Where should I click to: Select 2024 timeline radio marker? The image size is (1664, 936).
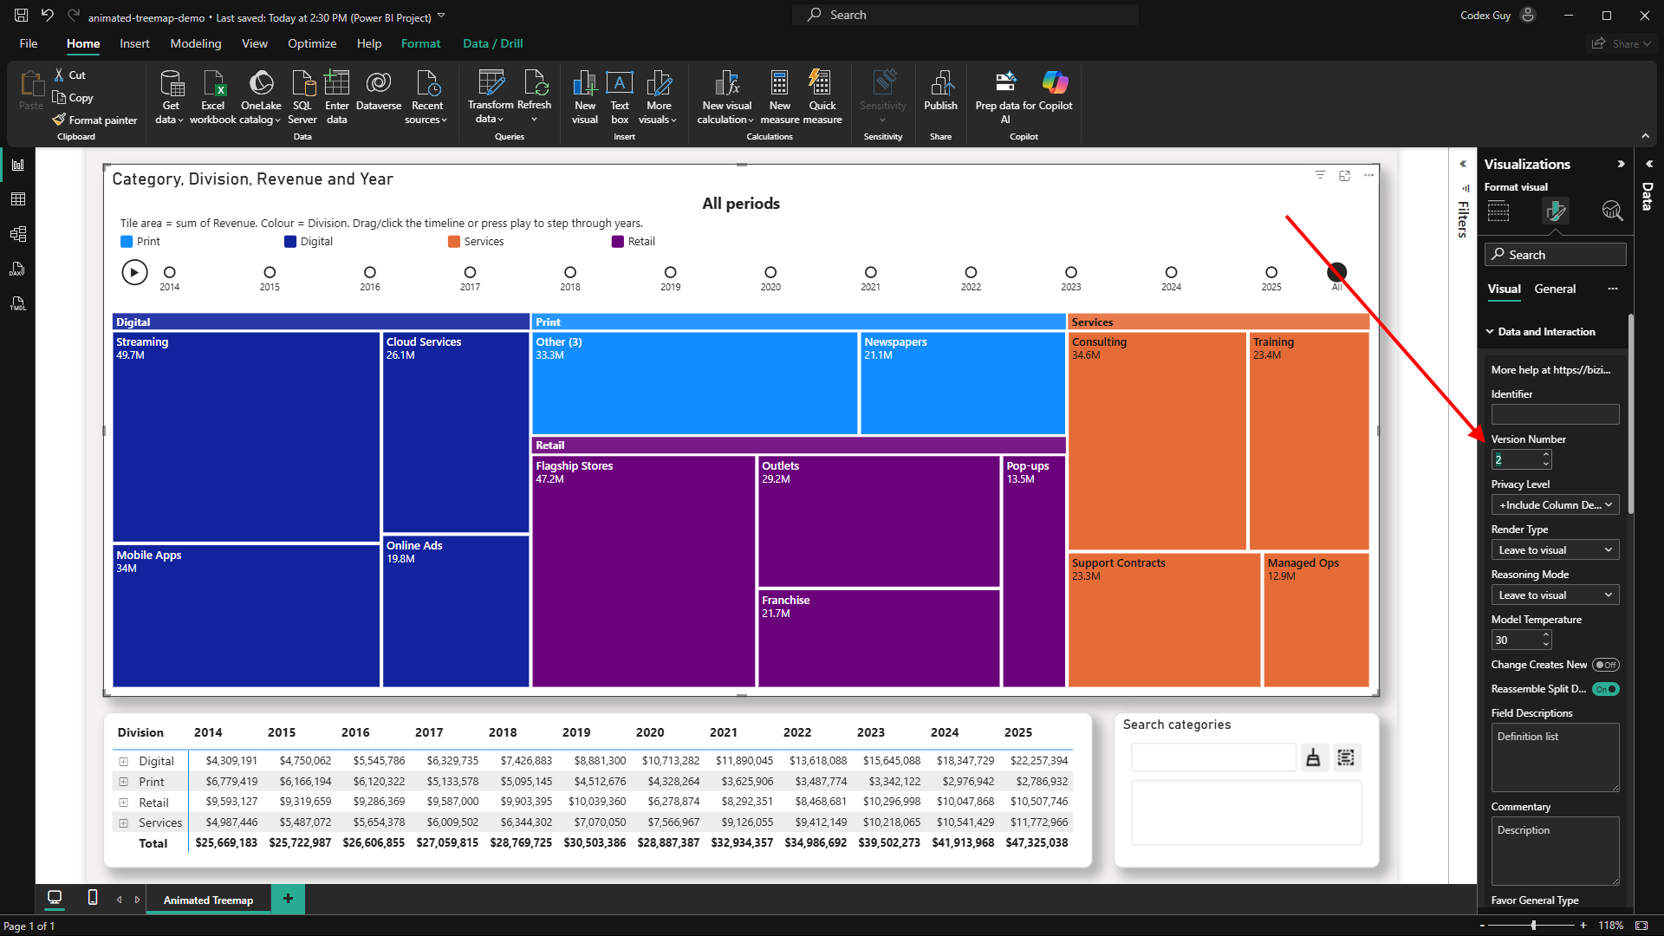pos(1171,272)
